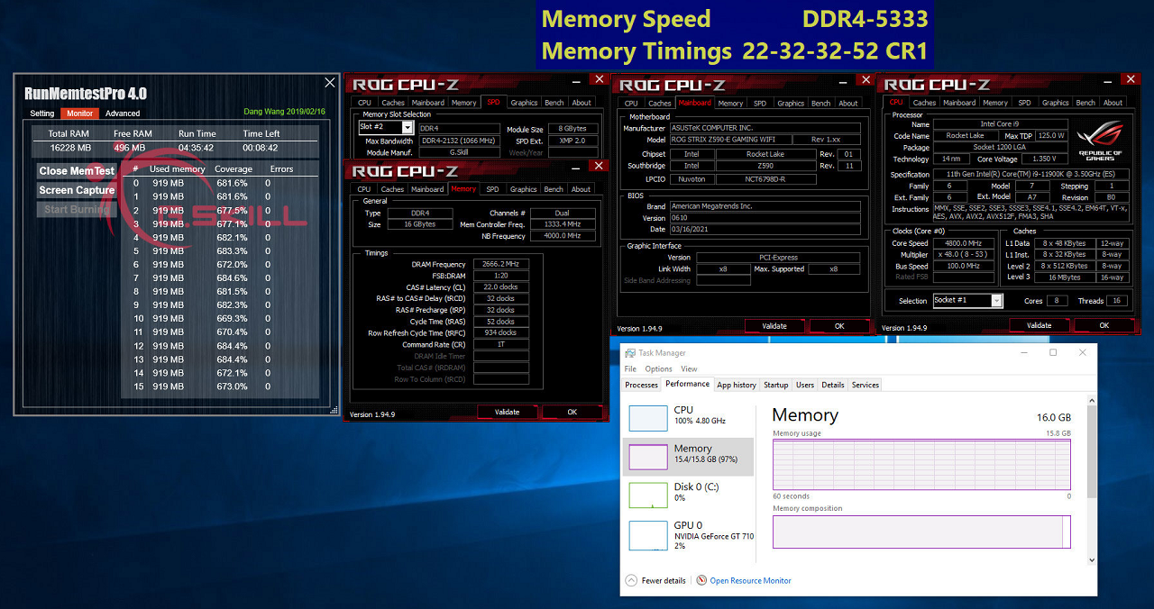Select Disk 0 (C:) performance item
This screenshot has height=609, width=1154.
tap(688, 495)
